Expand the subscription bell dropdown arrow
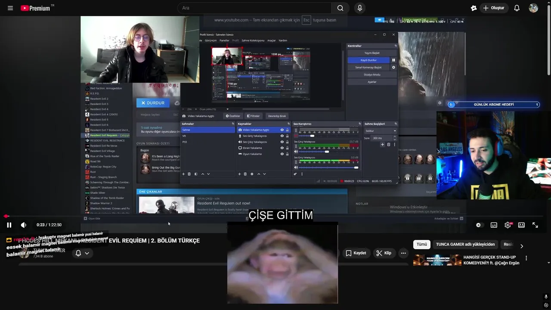Image resolution: width=551 pixels, height=310 pixels. point(87,253)
